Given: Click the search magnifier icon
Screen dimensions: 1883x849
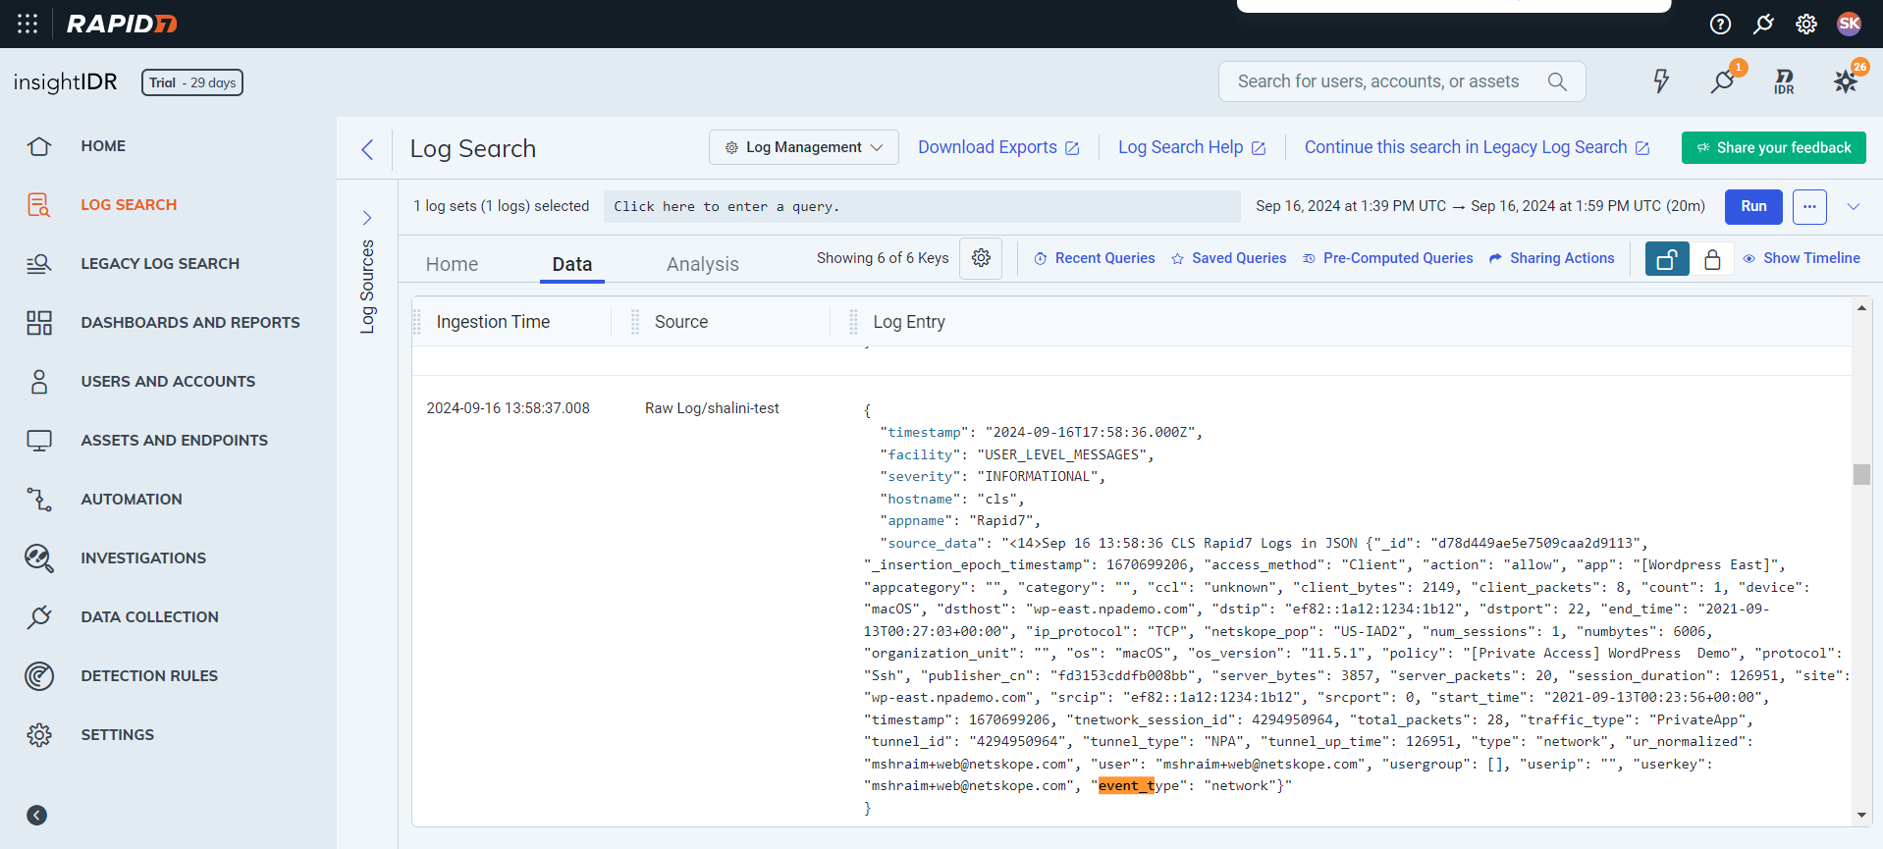Looking at the screenshot, I should pos(1557,81).
